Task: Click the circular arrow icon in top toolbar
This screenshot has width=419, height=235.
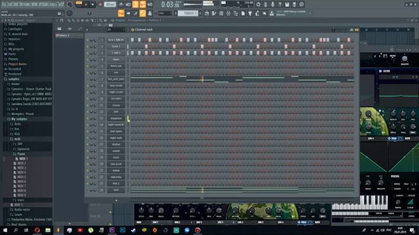Action: click(258, 5)
